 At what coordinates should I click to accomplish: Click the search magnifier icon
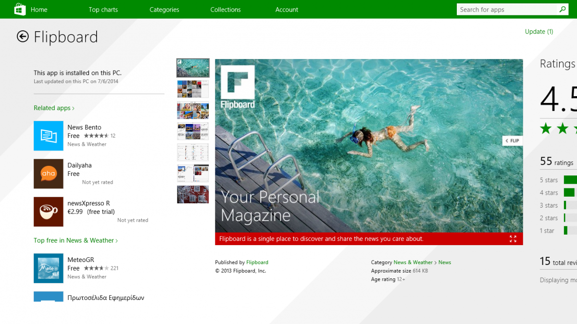pos(563,9)
